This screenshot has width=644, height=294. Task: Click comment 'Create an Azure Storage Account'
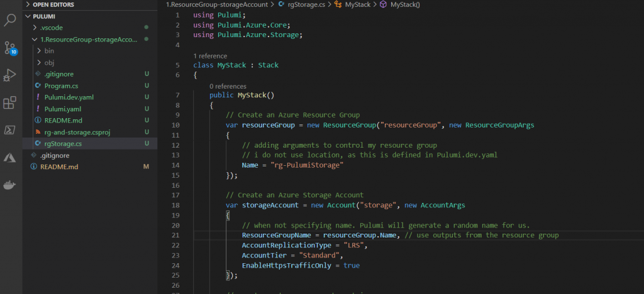294,195
